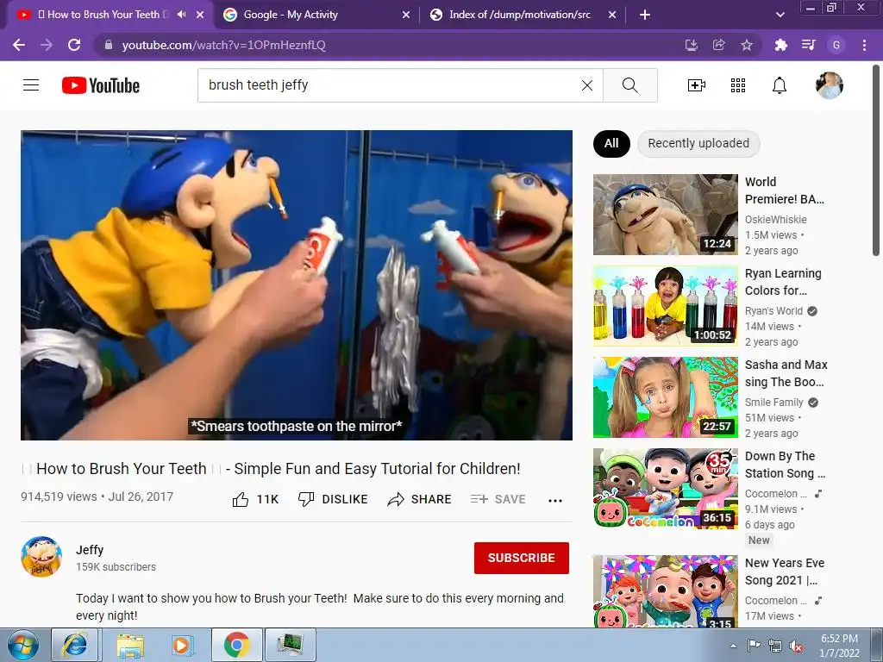The height and width of the screenshot is (662, 883).
Task: Click the Jeffy channel avatar
Action: click(41, 557)
